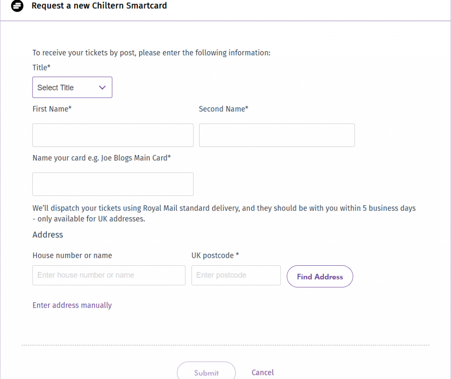This screenshot has height=379, width=451.
Task: Click the UK postcode * label
Action: (215, 255)
